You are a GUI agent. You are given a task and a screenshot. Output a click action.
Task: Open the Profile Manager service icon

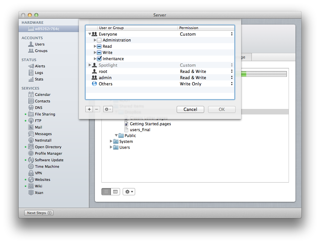pos(31,153)
